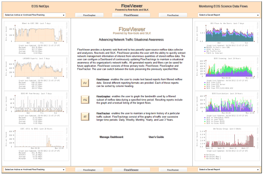Click the Worldview Map 2 legend entry
This screenshot has height=174, width=263.
coord(212,158)
